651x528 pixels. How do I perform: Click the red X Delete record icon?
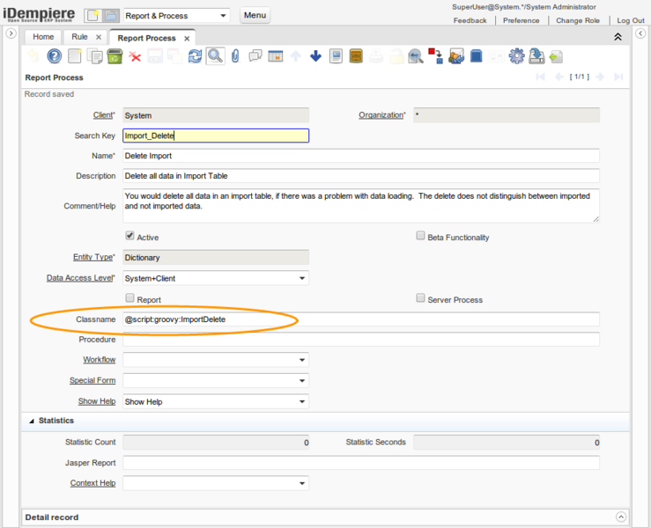pyautogui.click(x=135, y=56)
